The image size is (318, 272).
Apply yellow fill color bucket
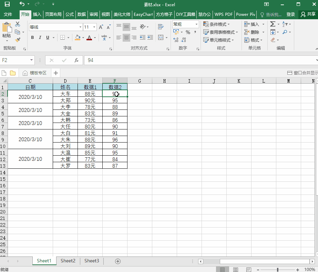tap(78, 38)
